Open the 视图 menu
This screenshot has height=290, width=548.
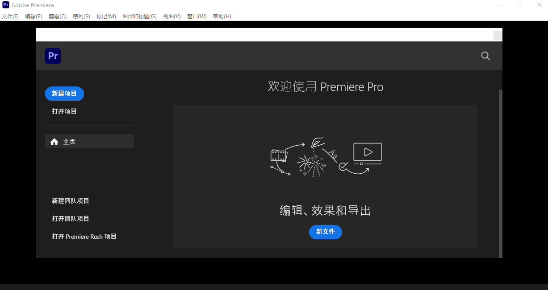[172, 16]
